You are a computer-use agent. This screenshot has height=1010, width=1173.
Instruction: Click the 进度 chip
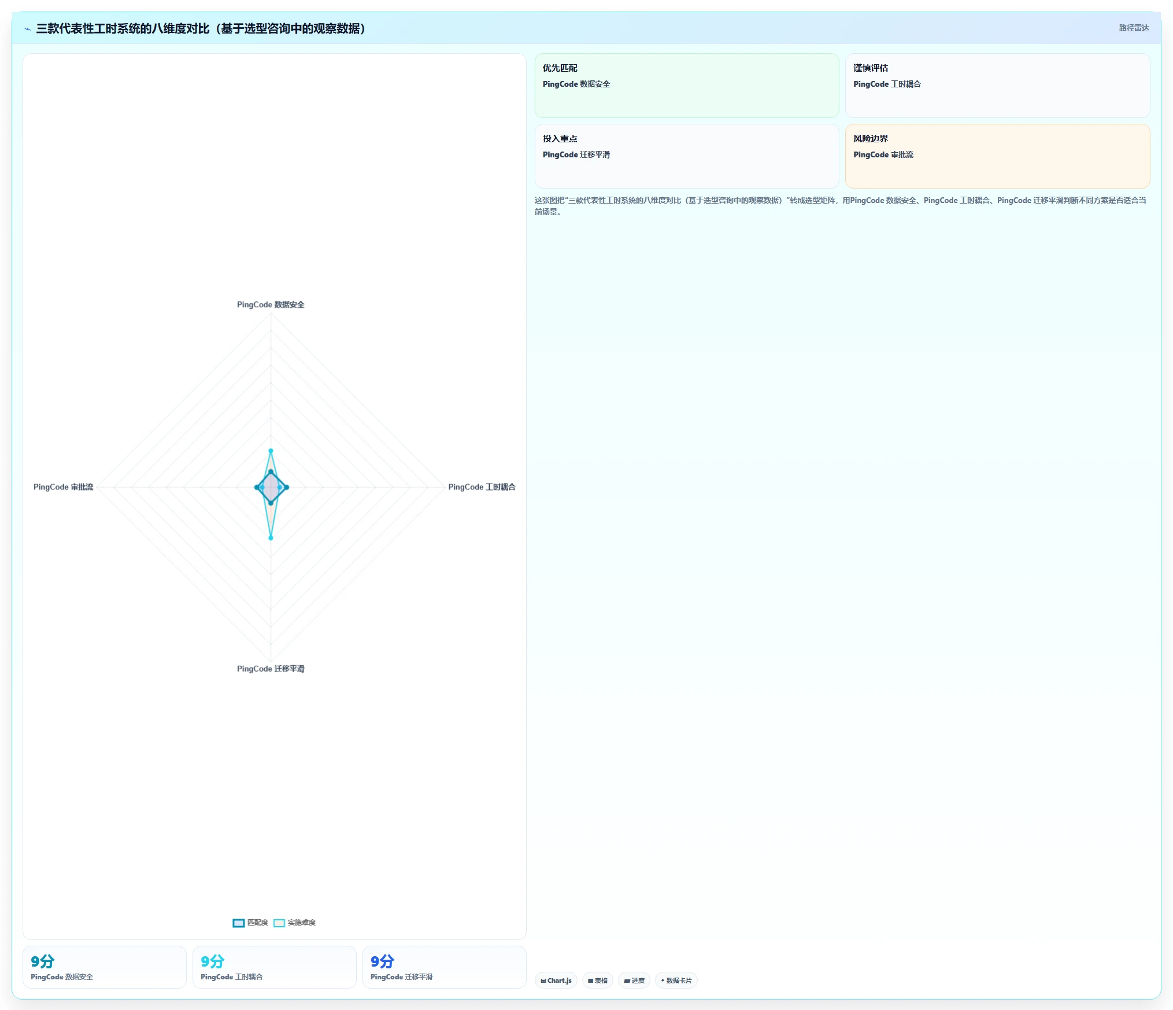coord(634,980)
